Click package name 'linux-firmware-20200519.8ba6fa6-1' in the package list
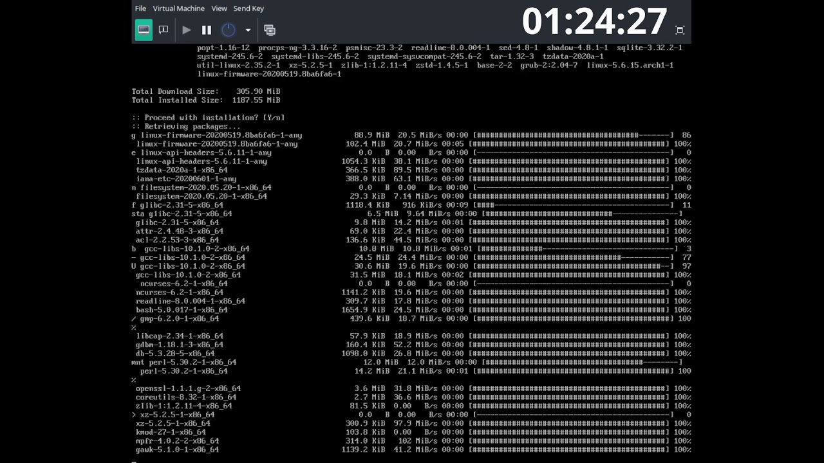824x463 pixels. (269, 74)
